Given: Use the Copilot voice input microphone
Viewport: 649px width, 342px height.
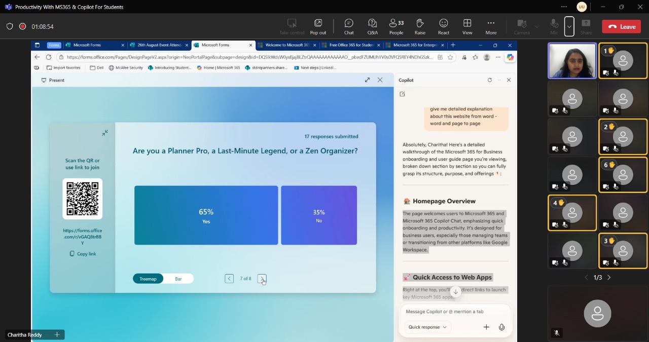Looking at the screenshot, I should pyautogui.click(x=501, y=327).
